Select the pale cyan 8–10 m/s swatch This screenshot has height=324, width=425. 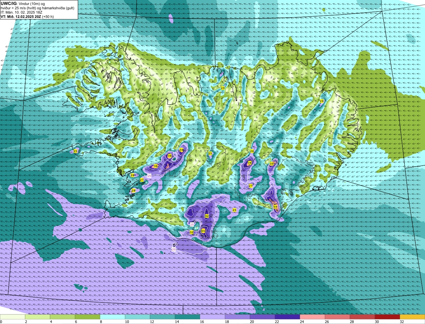[113, 317]
